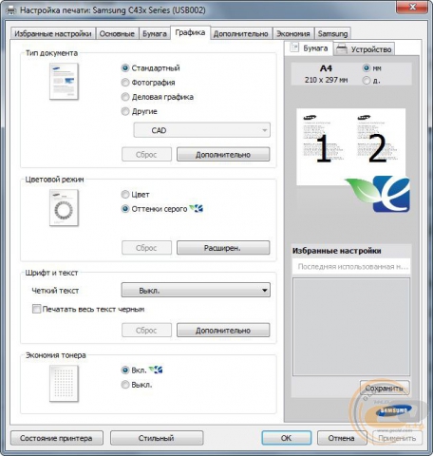Click Сброс in Цветовой режим section

pyautogui.click(x=146, y=248)
